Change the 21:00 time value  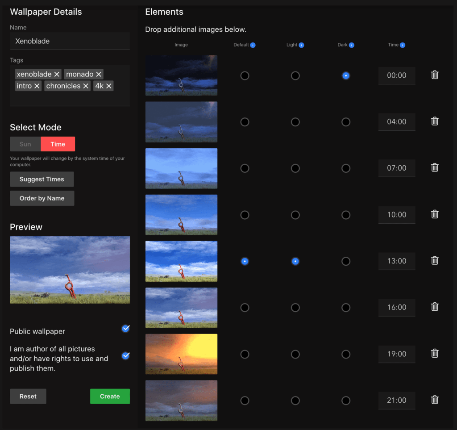[x=397, y=401]
